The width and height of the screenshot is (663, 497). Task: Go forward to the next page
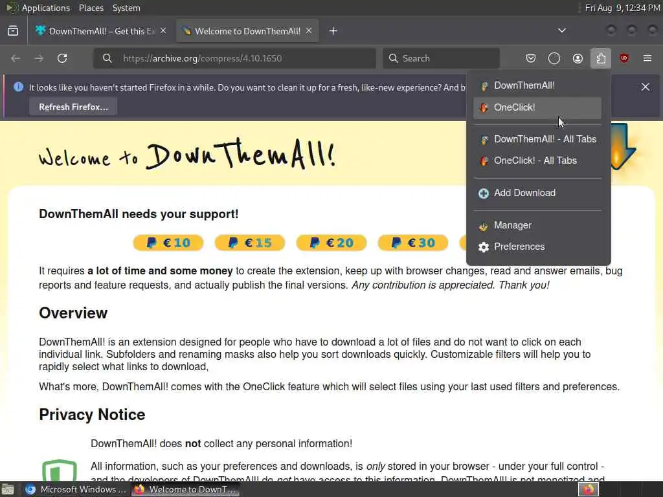(39, 58)
